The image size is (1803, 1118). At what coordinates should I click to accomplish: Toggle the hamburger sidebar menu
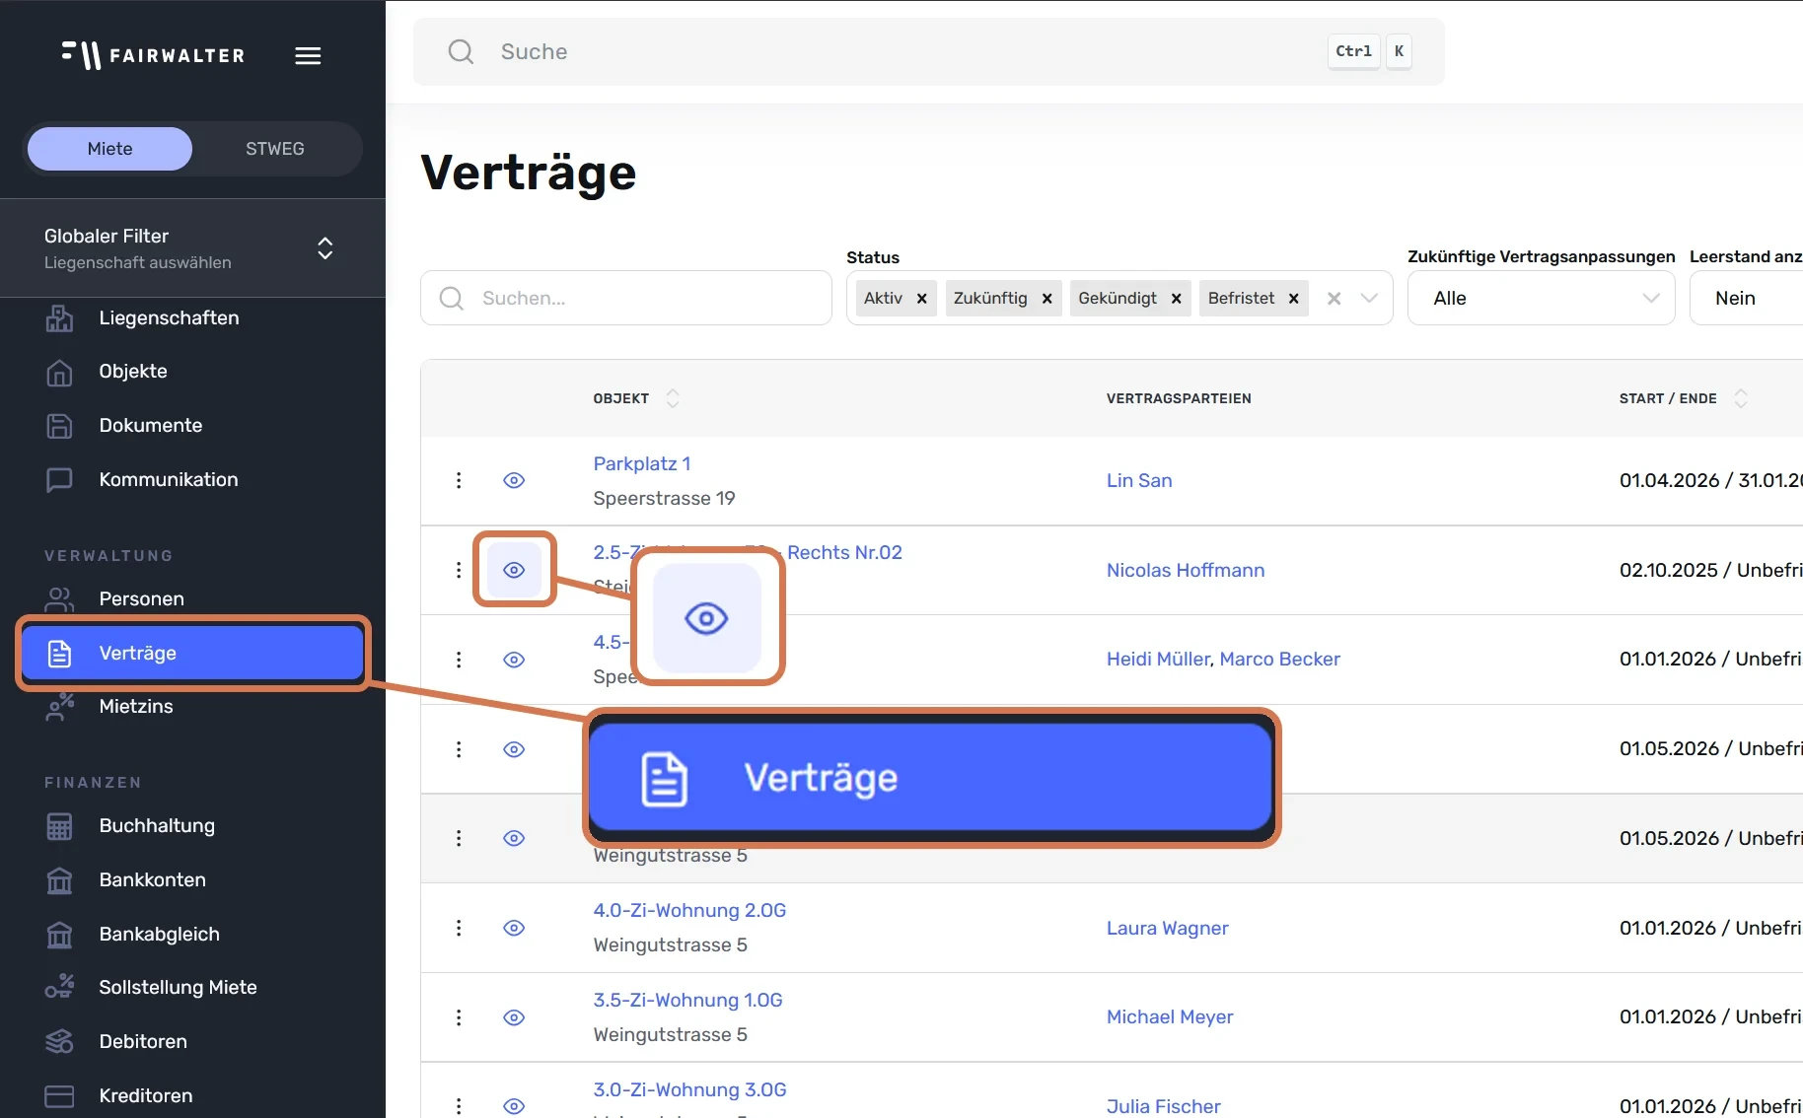308,56
